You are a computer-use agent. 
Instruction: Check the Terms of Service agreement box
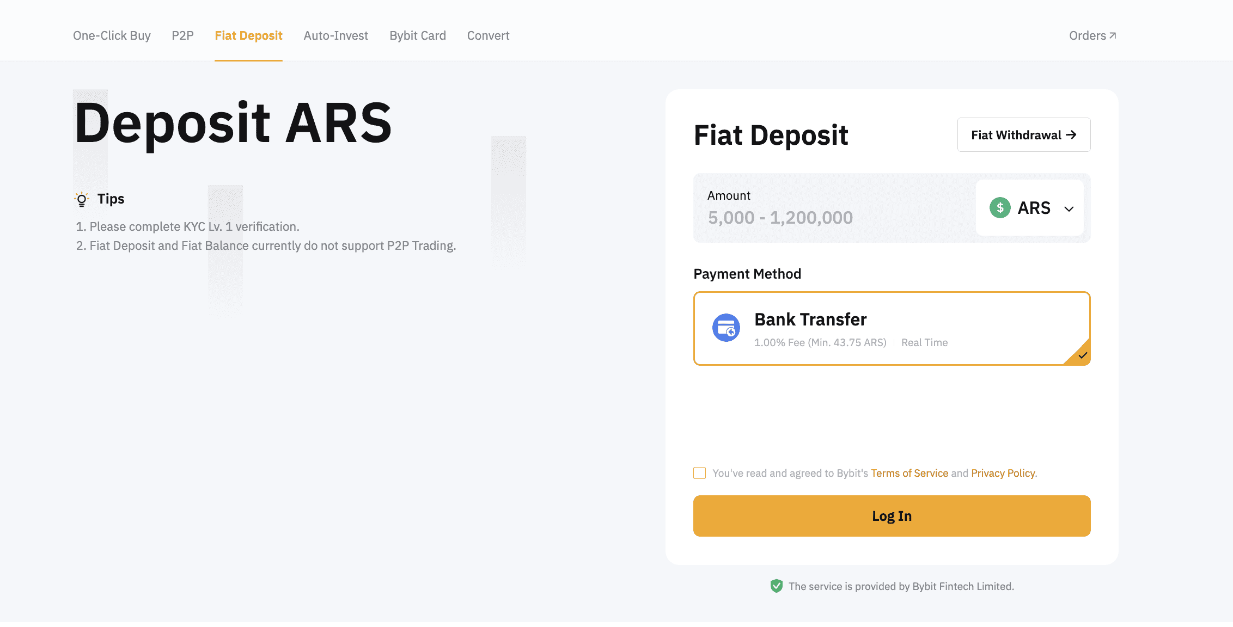(699, 473)
